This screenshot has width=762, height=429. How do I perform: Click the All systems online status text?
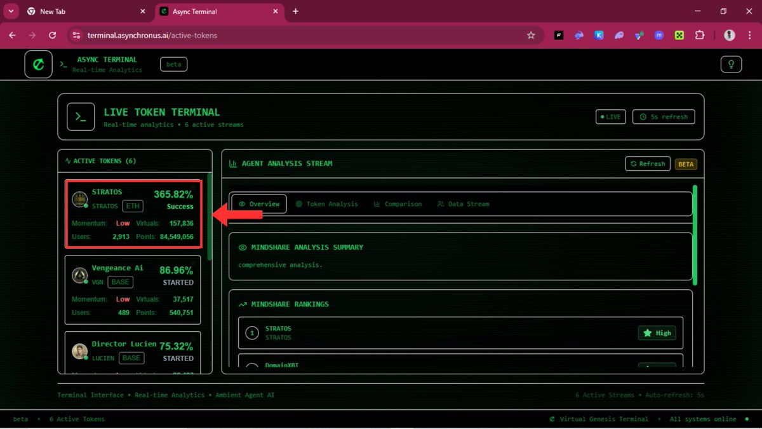point(703,419)
